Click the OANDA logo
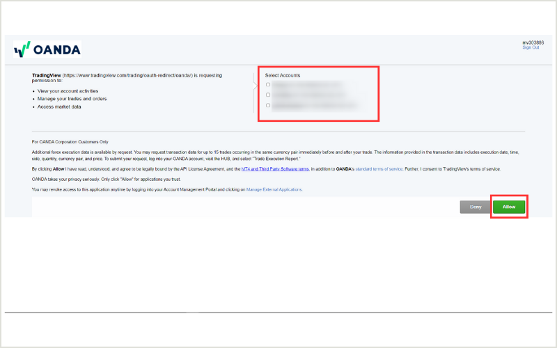557x348 pixels. [47, 49]
